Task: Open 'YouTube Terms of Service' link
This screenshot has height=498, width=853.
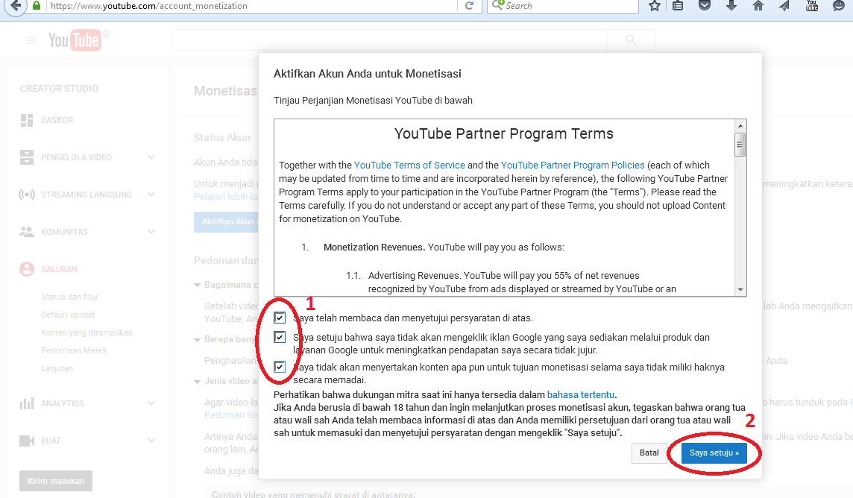Action: (409, 166)
